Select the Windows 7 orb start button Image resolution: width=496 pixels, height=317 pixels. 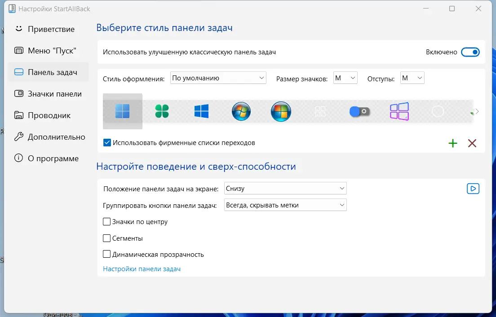[241, 111]
